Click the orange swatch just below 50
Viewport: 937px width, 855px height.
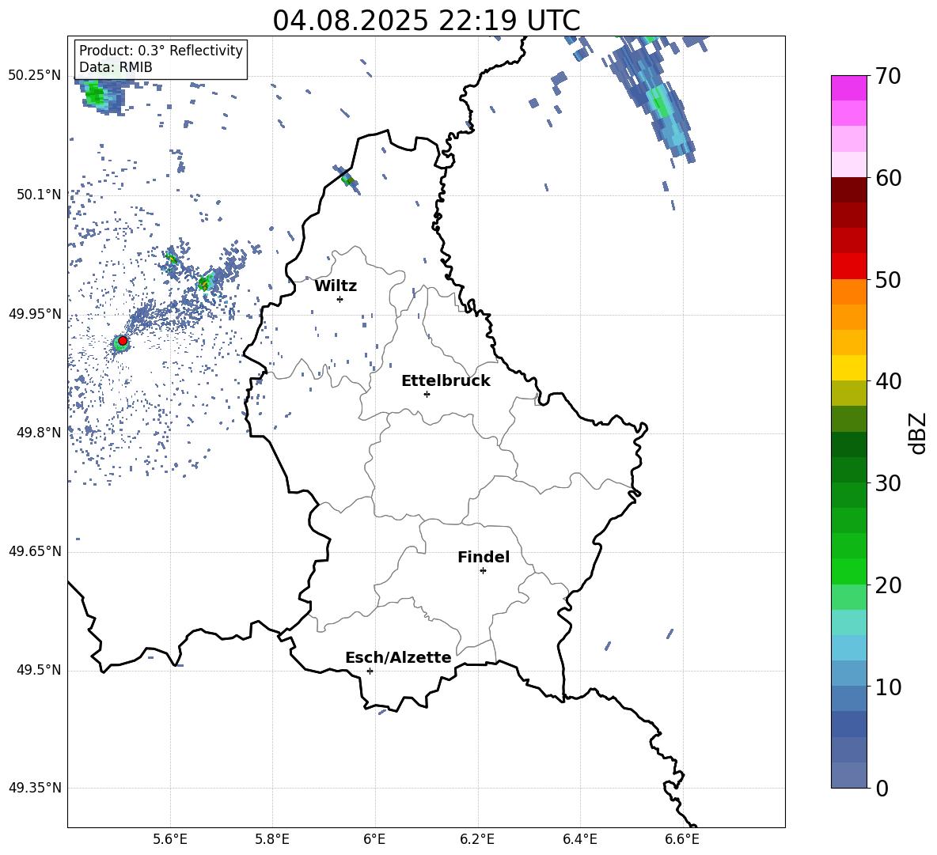[x=848, y=292]
